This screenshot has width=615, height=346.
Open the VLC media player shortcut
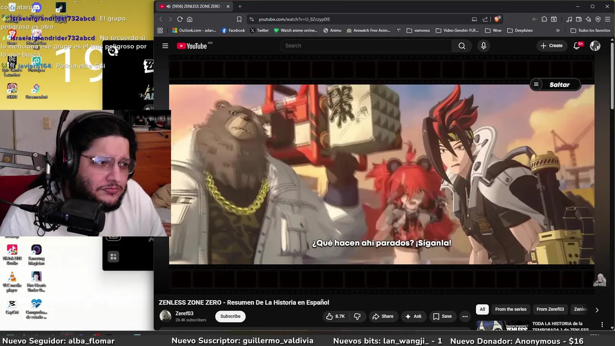[12, 282]
